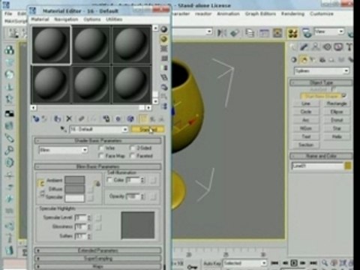Screen dimensions: 360x270
Task: Switch to the Hierarchy command panel tab
Action: pos(316,47)
